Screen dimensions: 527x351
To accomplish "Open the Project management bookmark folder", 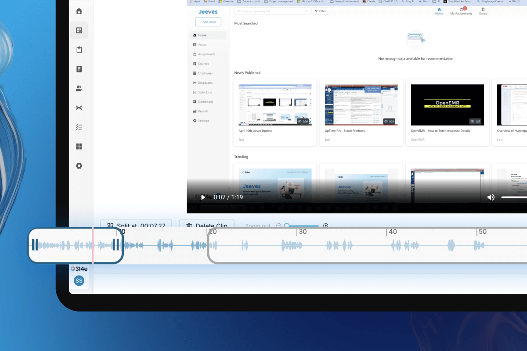I will click(279, 1).
